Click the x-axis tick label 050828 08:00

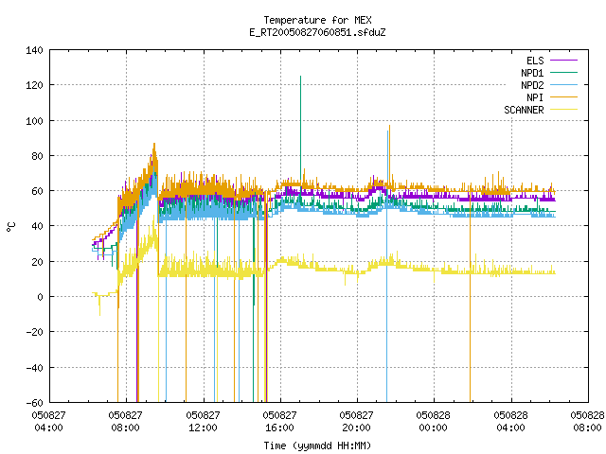click(587, 422)
